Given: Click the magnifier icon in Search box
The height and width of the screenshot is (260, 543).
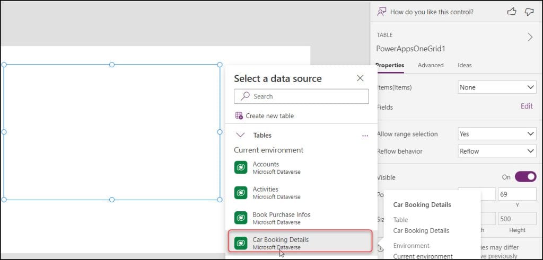Looking at the screenshot, I should (245, 96).
